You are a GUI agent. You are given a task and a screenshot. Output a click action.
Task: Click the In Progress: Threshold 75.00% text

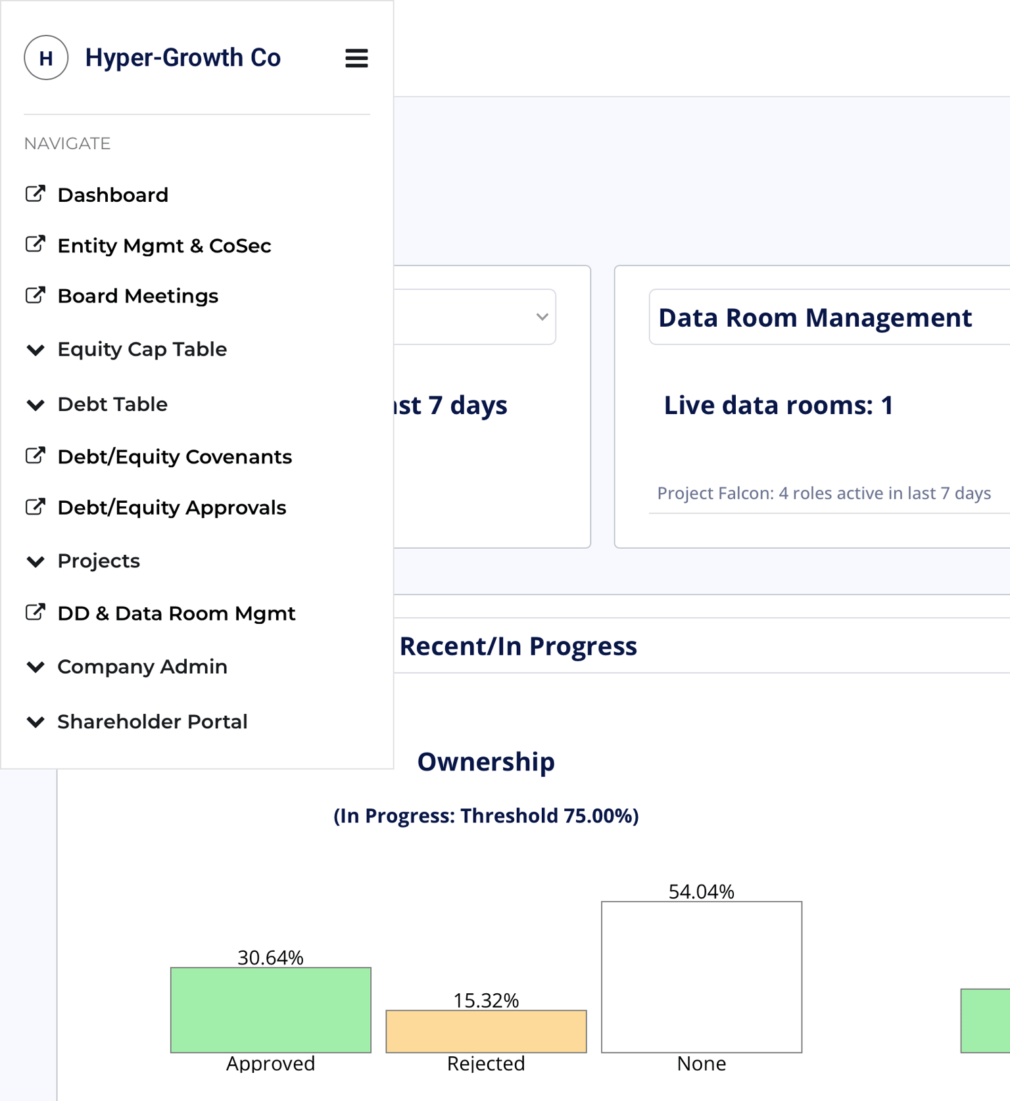tap(486, 816)
